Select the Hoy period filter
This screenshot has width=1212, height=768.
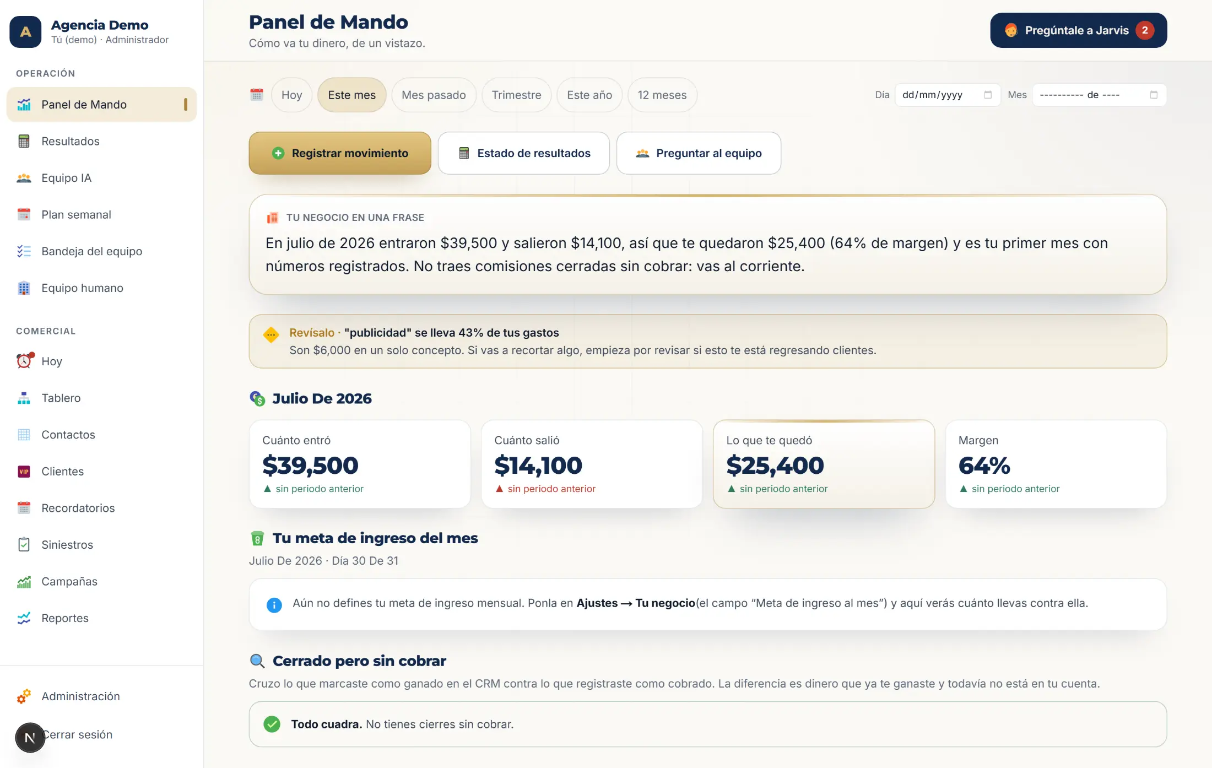pyautogui.click(x=291, y=95)
